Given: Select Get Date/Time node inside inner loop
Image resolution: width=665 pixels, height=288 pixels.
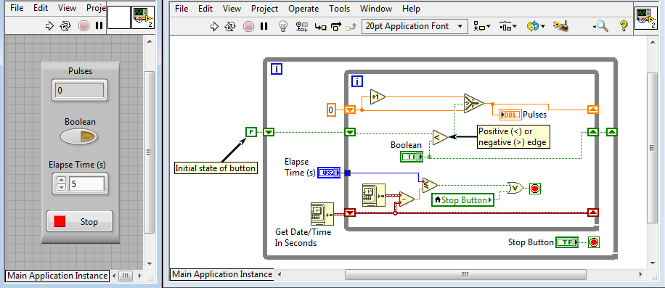Looking at the screenshot, I should tap(374, 195).
